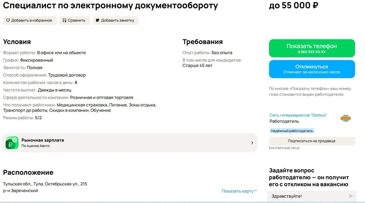The height and width of the screenshot is (203, 365).
Task: Click the address Тульская обл., Тула, Октябрьская ул.
Action: coord(45,184)
